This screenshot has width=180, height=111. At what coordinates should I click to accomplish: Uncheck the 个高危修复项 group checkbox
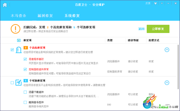pos(12,50)
